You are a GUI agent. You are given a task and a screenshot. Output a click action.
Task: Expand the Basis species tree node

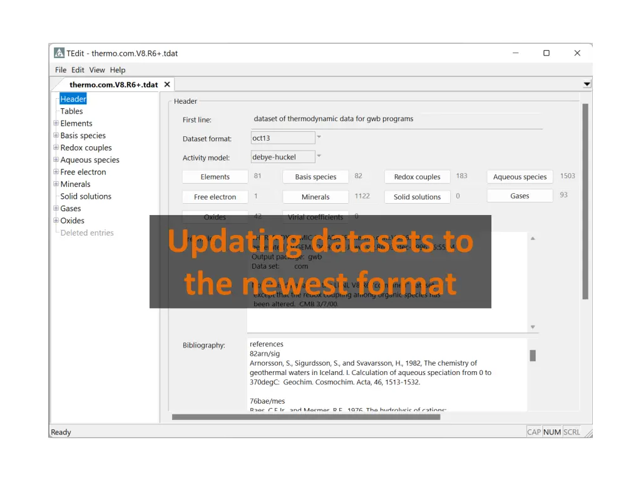click(x=56, y=136)
